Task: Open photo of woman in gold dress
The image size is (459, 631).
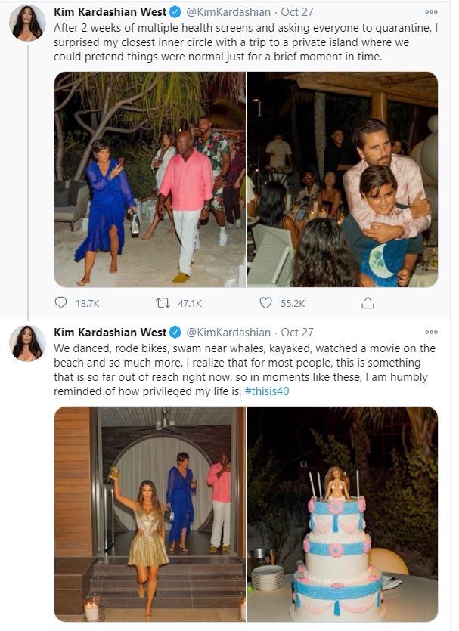Action: 150,514
